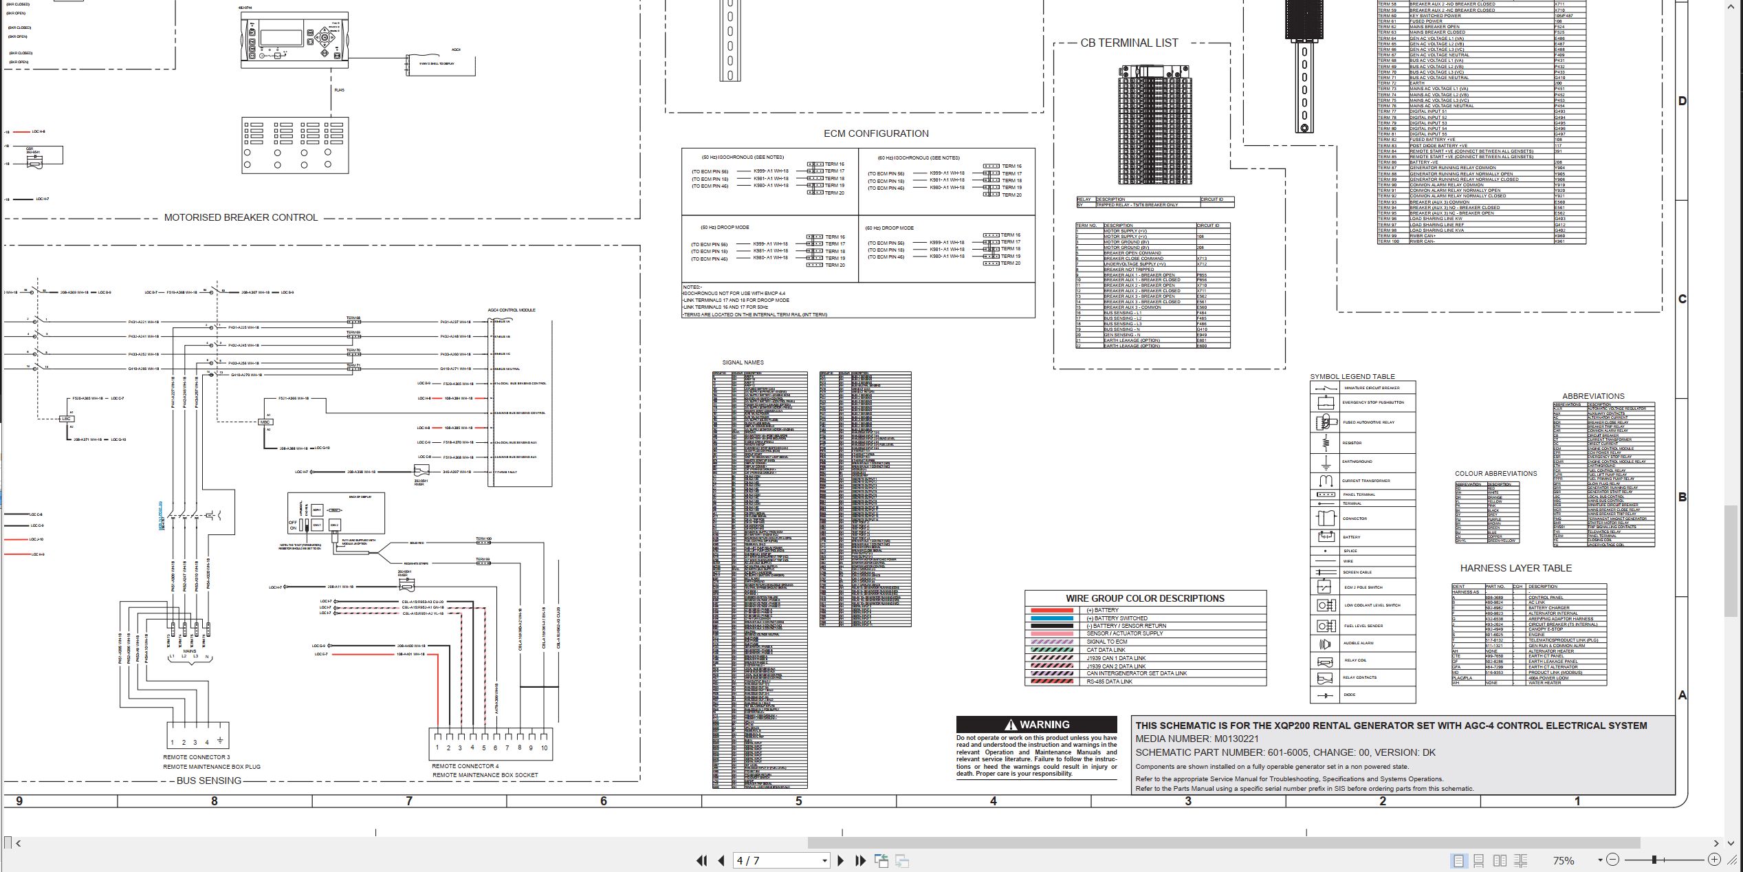
Task: Click REMOTE CONNECTOR 3 label
Action: [197, 757]
